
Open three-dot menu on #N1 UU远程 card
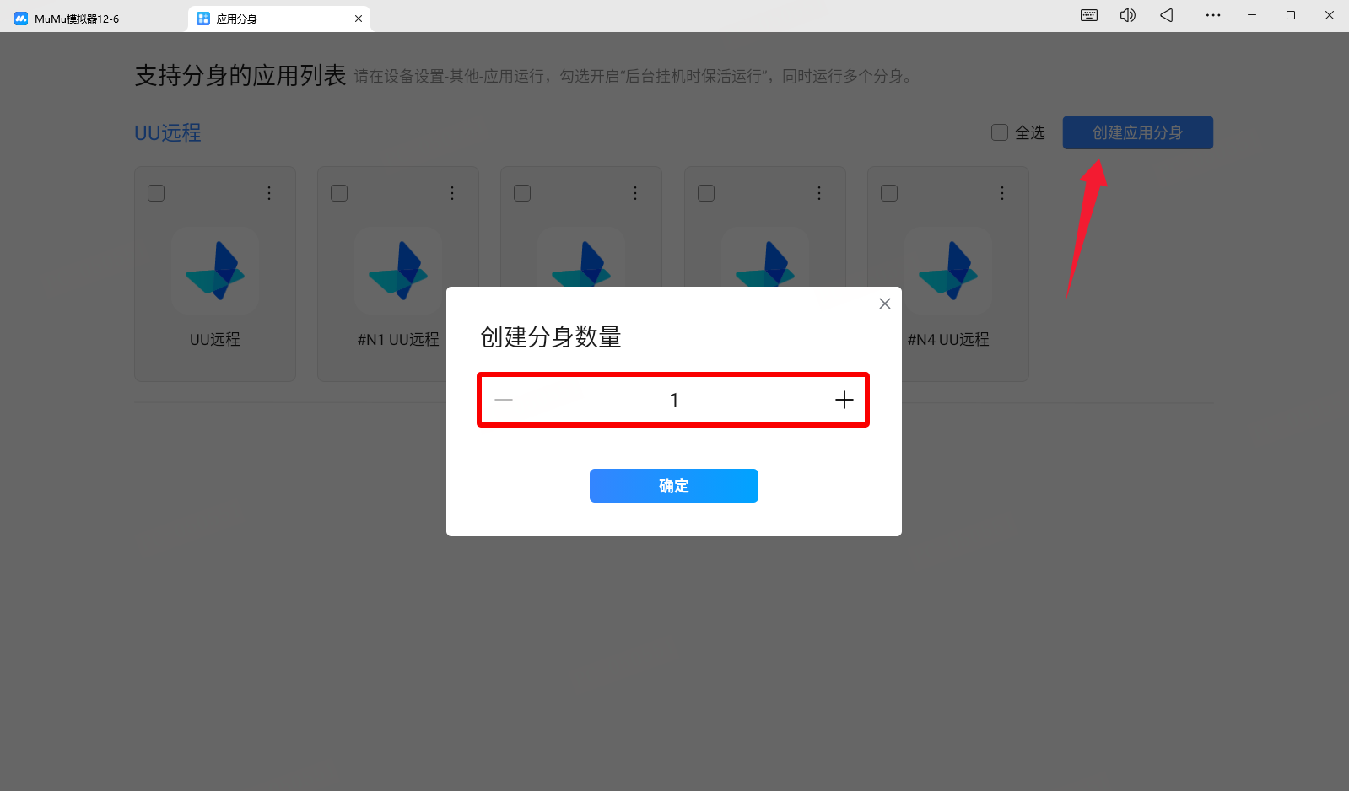click(x=452, y=193)
